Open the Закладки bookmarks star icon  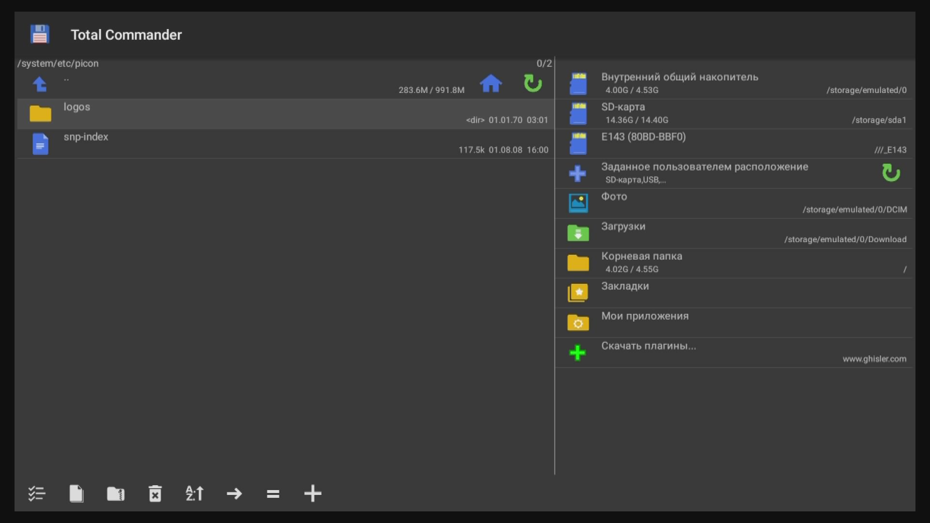point(578,292)
